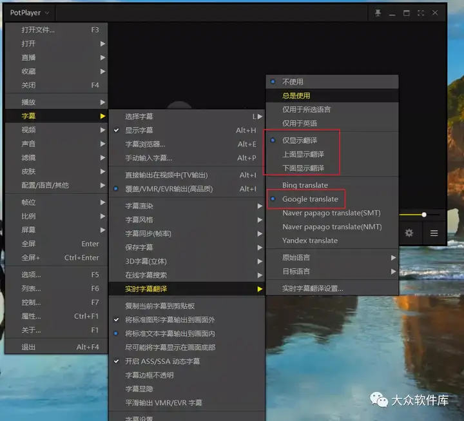Open 字幕风格 submenu
This screenshot has height=421, width=464.
pos(187,220)
